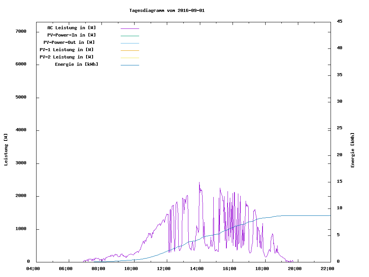369x277 pixels.
Task: Click the 22:00 label on the time axis
Action: (327, 269)
